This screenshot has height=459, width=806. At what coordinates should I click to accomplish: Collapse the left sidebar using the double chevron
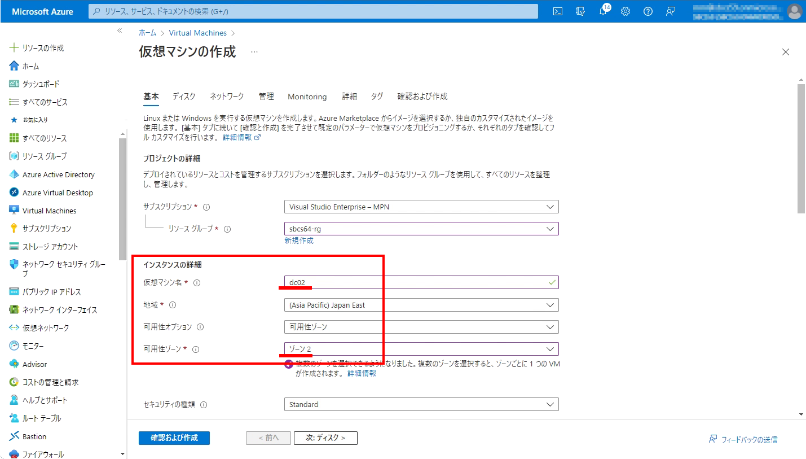[120, 30]
